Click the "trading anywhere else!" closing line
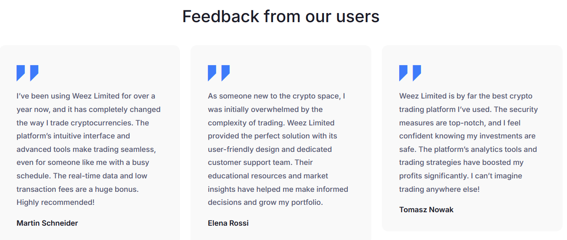 [439, 189]
